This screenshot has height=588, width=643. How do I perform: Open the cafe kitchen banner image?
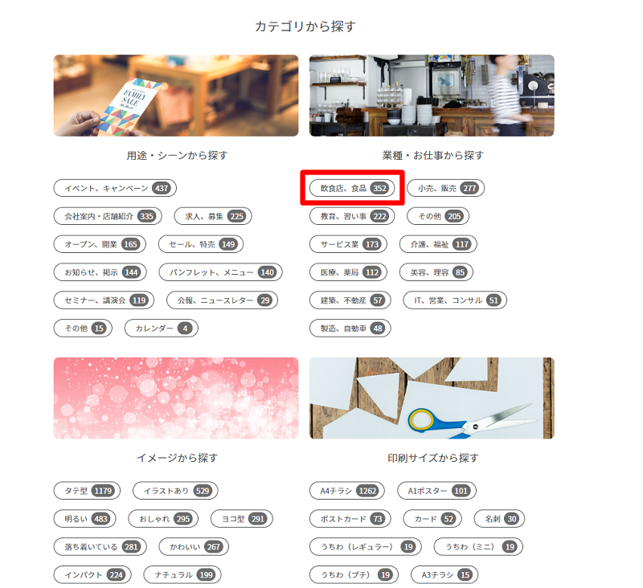click(432, 96)
